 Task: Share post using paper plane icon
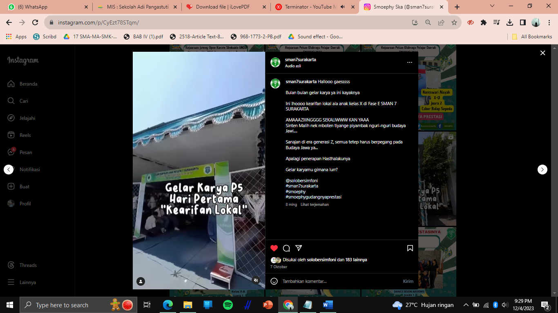coord(299,248)
